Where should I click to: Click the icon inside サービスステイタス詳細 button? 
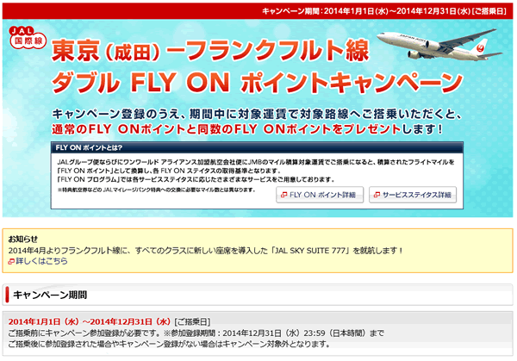(x=377, y=196)
